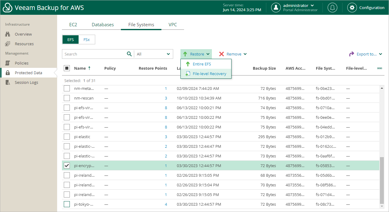Click the administrator user avatar icon
This screenshot has height=212, width=389.
(276, 8)
